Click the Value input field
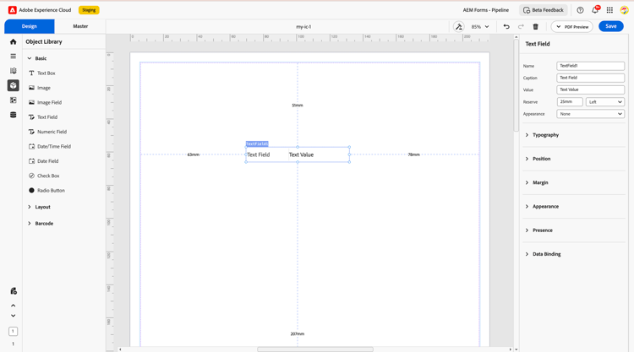Screen dimensions: 634x352 point(590,89)
